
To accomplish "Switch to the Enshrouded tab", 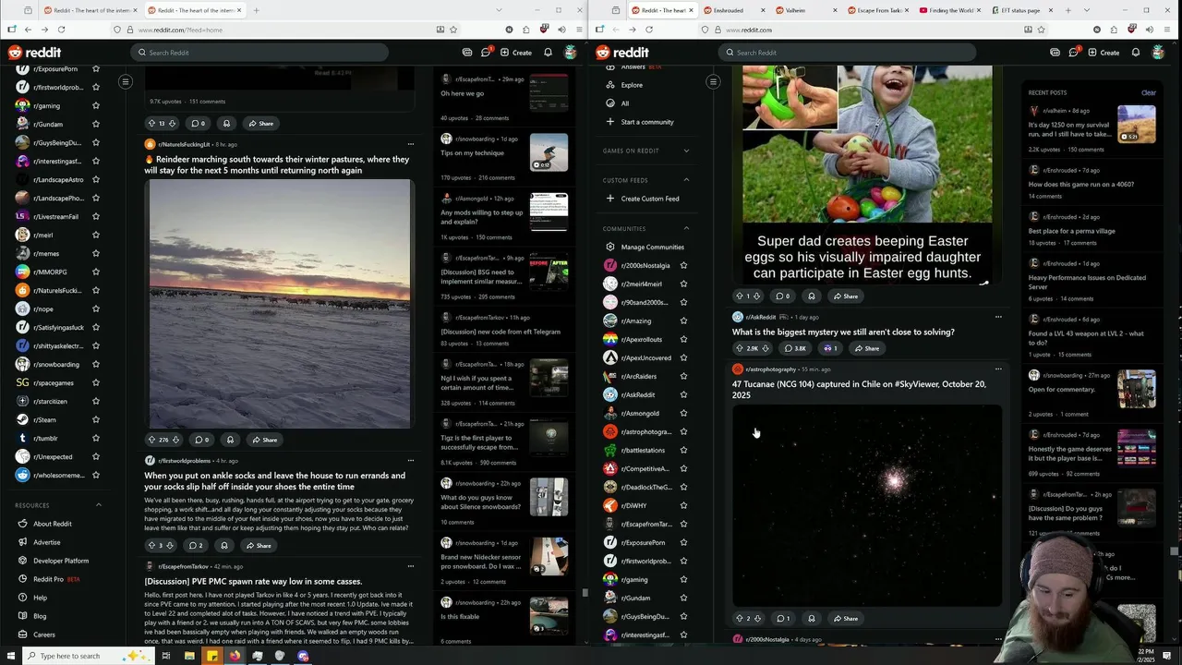I will [735, 10].
